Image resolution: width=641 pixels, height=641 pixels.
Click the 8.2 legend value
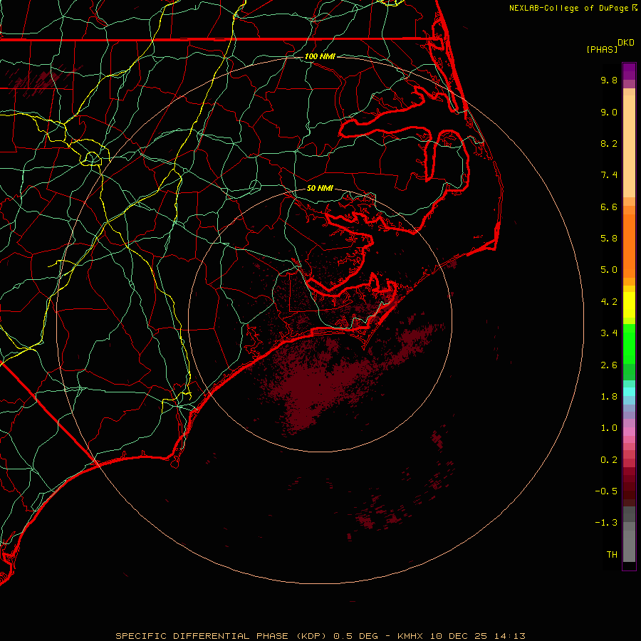[609, 143]
